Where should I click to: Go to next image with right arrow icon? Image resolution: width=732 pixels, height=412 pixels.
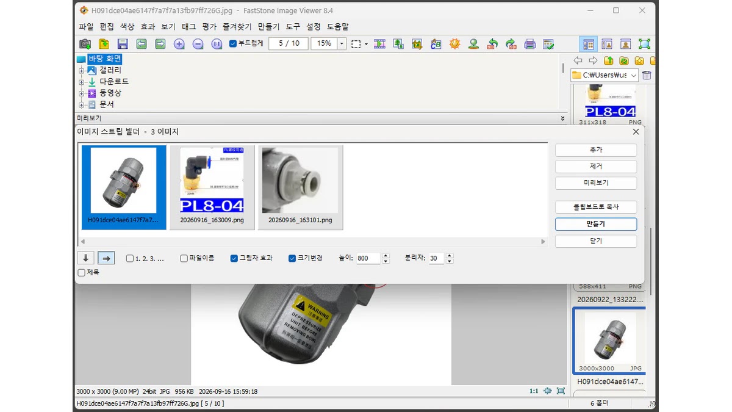pos(160,44)
